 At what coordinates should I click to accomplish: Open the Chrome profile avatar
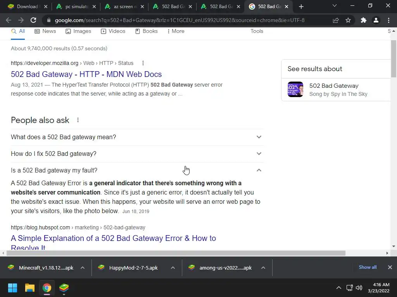pyautogui.click(x=376, y=20)
